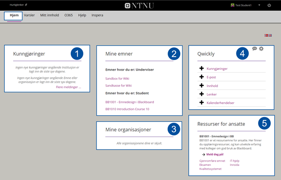281x180 pixels.
Task: Open the Gjennomføre emnet link
Action: (212, 161)
